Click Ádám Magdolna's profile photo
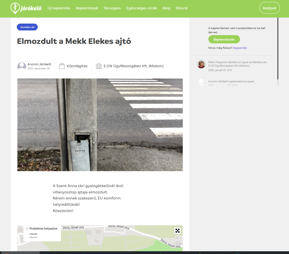 click(x=201, y=64)
